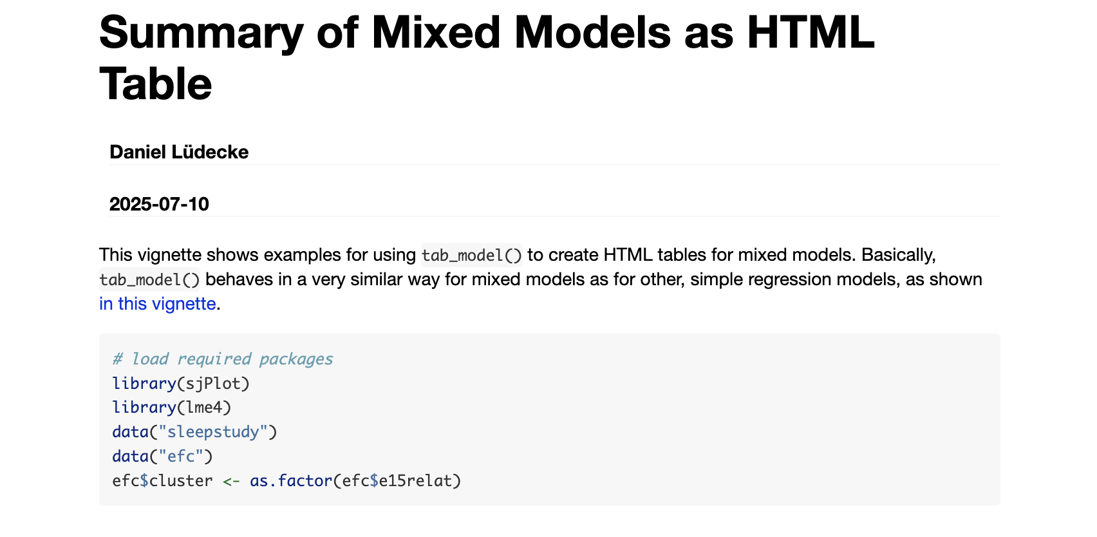Click the 'HTML' word in the title

pyautogui.click(x=810, y=32)
